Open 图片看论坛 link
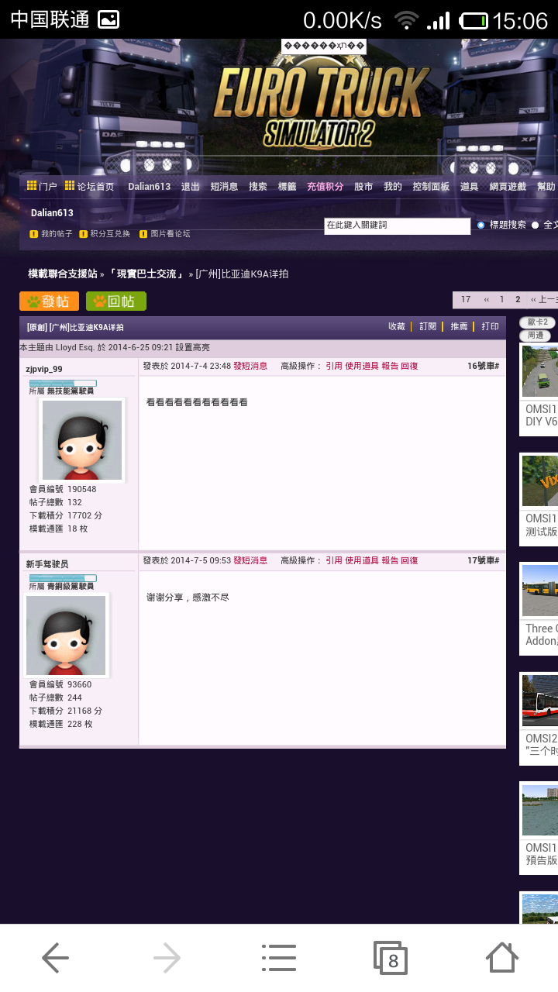This screenshot has height=992, width=558. [x=164, y=233]
